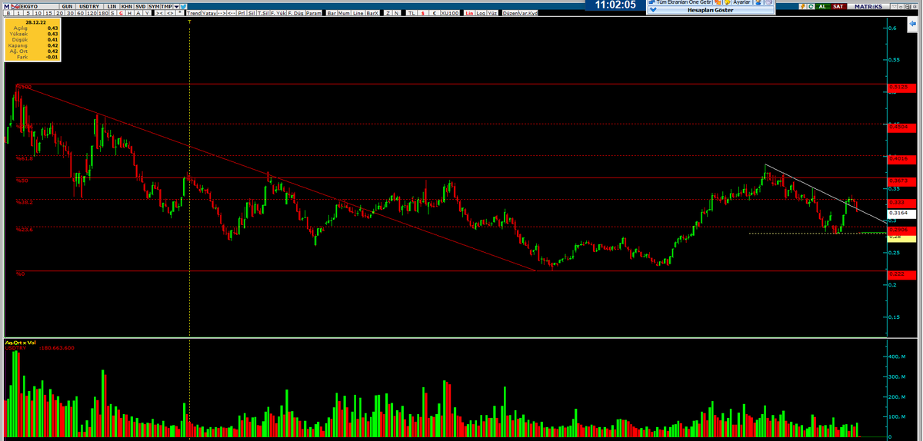The width and height of the screenshot is (923, 441).
Task: Select the 5 minute period button
Action: coord(28,13)
